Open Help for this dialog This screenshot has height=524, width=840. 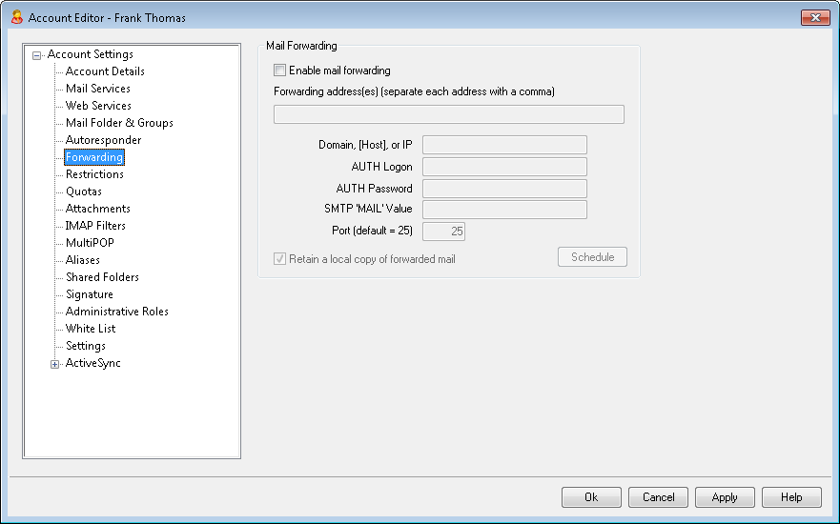point(791,497)
